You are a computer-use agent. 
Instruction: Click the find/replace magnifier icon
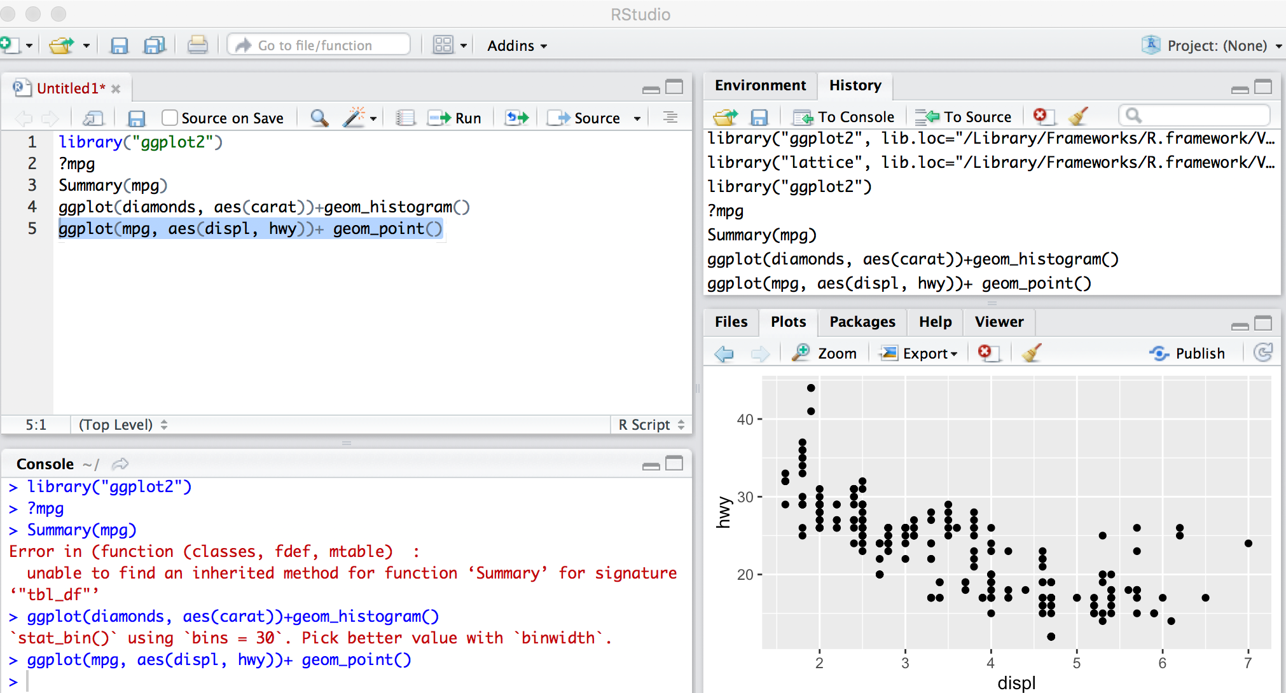click(319, 118)
